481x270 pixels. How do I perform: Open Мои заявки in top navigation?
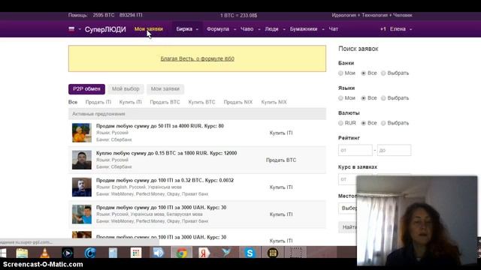click(x=149, y=29)
